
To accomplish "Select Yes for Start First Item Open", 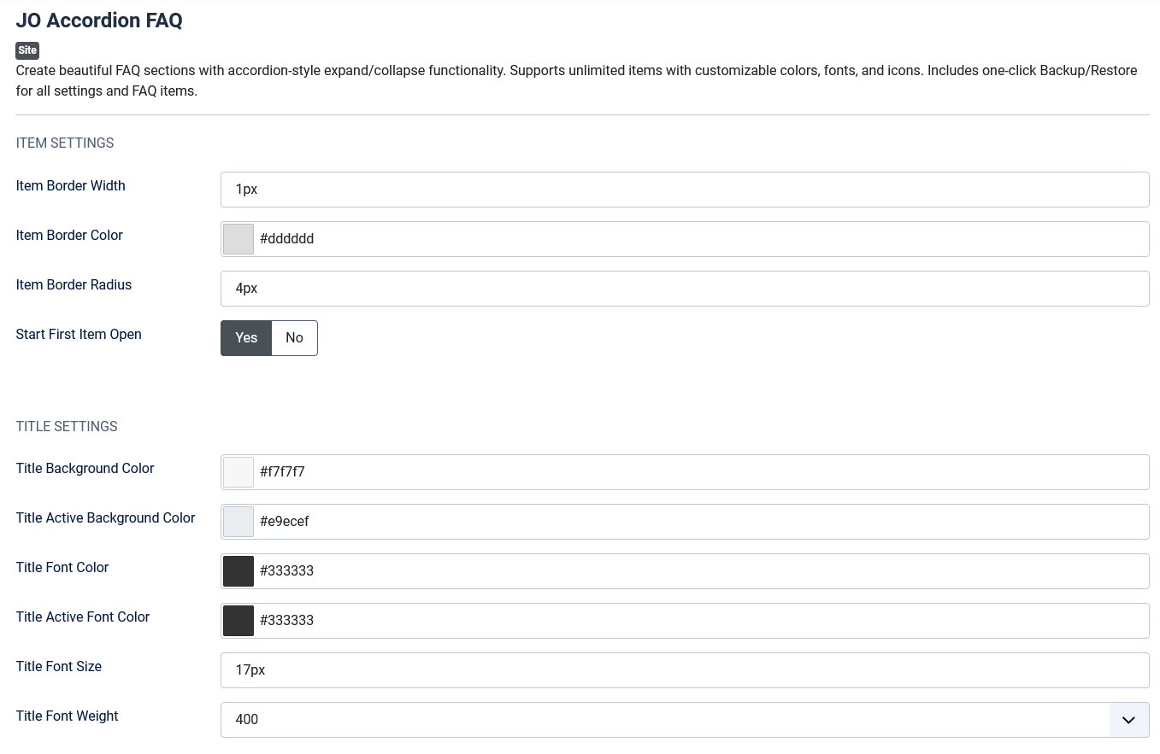I will click(x=246, y=338).
